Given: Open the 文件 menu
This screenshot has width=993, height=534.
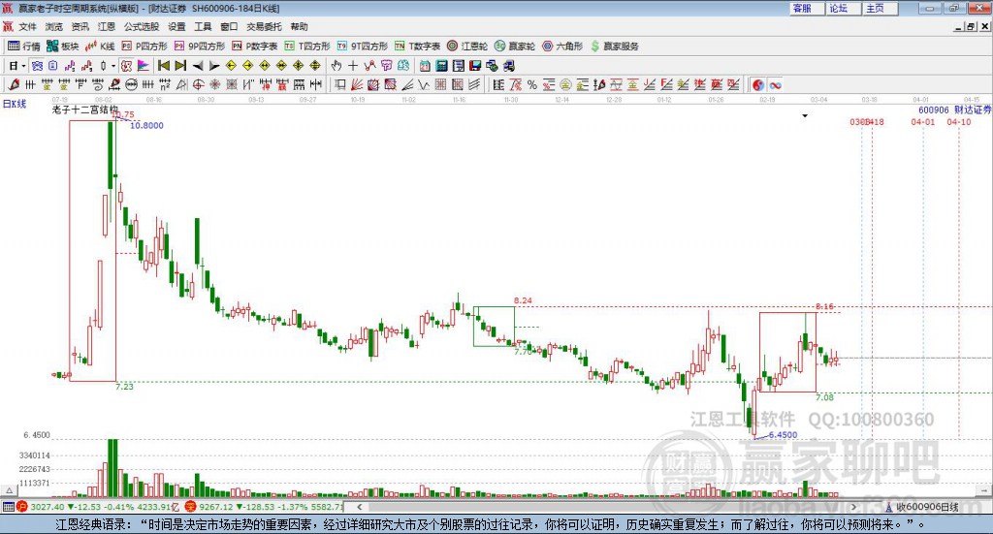Looking at the screenshot, I should [27, 26].
